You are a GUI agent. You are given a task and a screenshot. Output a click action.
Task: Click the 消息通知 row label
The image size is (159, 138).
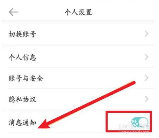[x=22, y=123]
